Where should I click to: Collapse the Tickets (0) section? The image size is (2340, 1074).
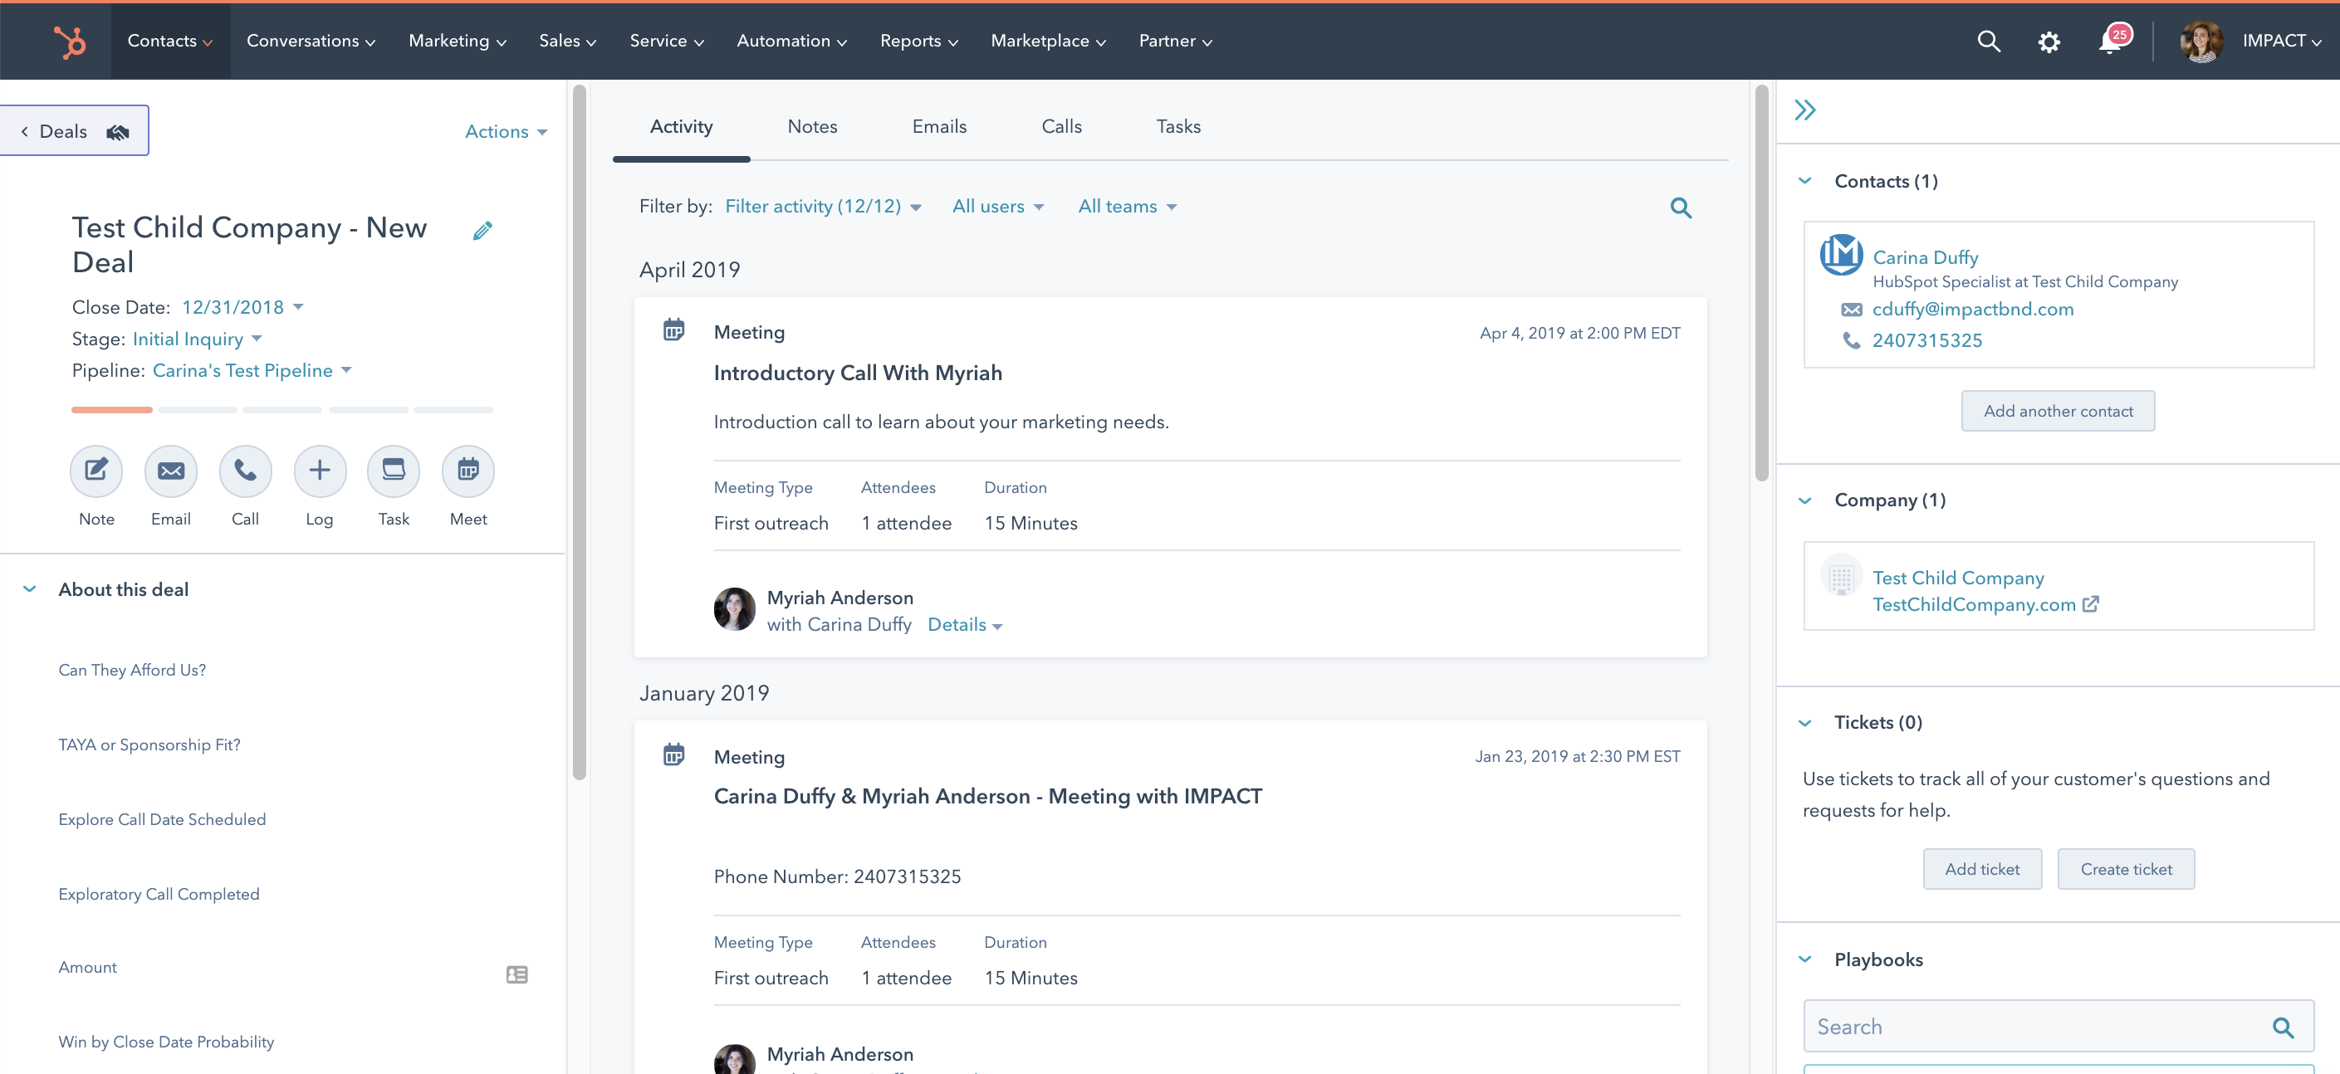point(1805,724)
